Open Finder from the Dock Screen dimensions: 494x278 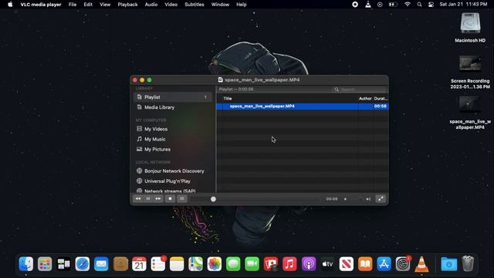click(25, 264)
